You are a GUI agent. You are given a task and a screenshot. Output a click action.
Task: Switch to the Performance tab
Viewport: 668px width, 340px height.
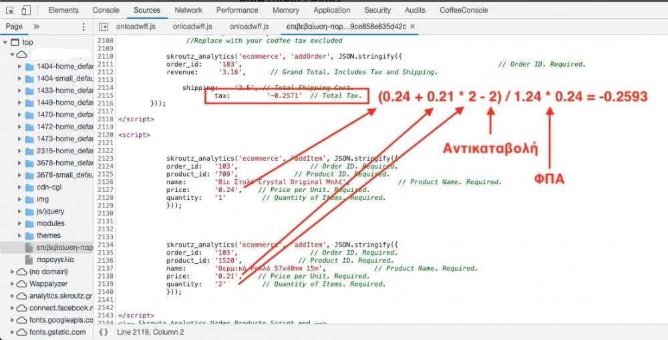[x=237, y=10]
